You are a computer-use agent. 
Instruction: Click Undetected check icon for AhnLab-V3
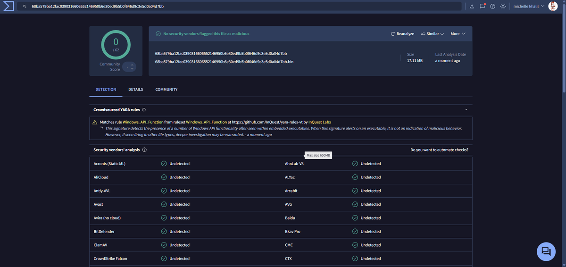[x=355, y=164]
